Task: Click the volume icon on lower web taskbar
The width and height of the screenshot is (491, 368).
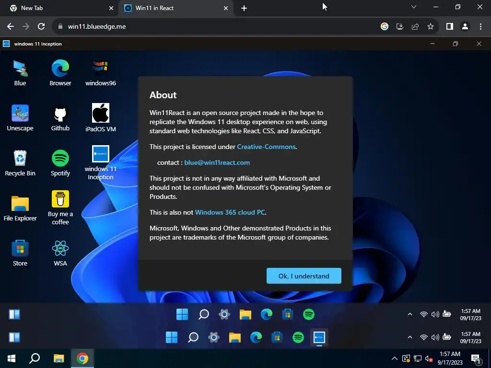Action: coord(435,337)
